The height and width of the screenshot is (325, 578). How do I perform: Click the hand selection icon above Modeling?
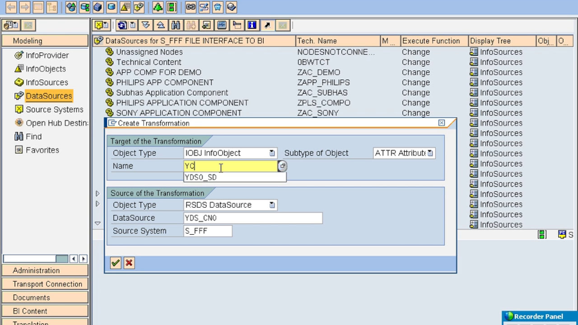click(11, 25)
